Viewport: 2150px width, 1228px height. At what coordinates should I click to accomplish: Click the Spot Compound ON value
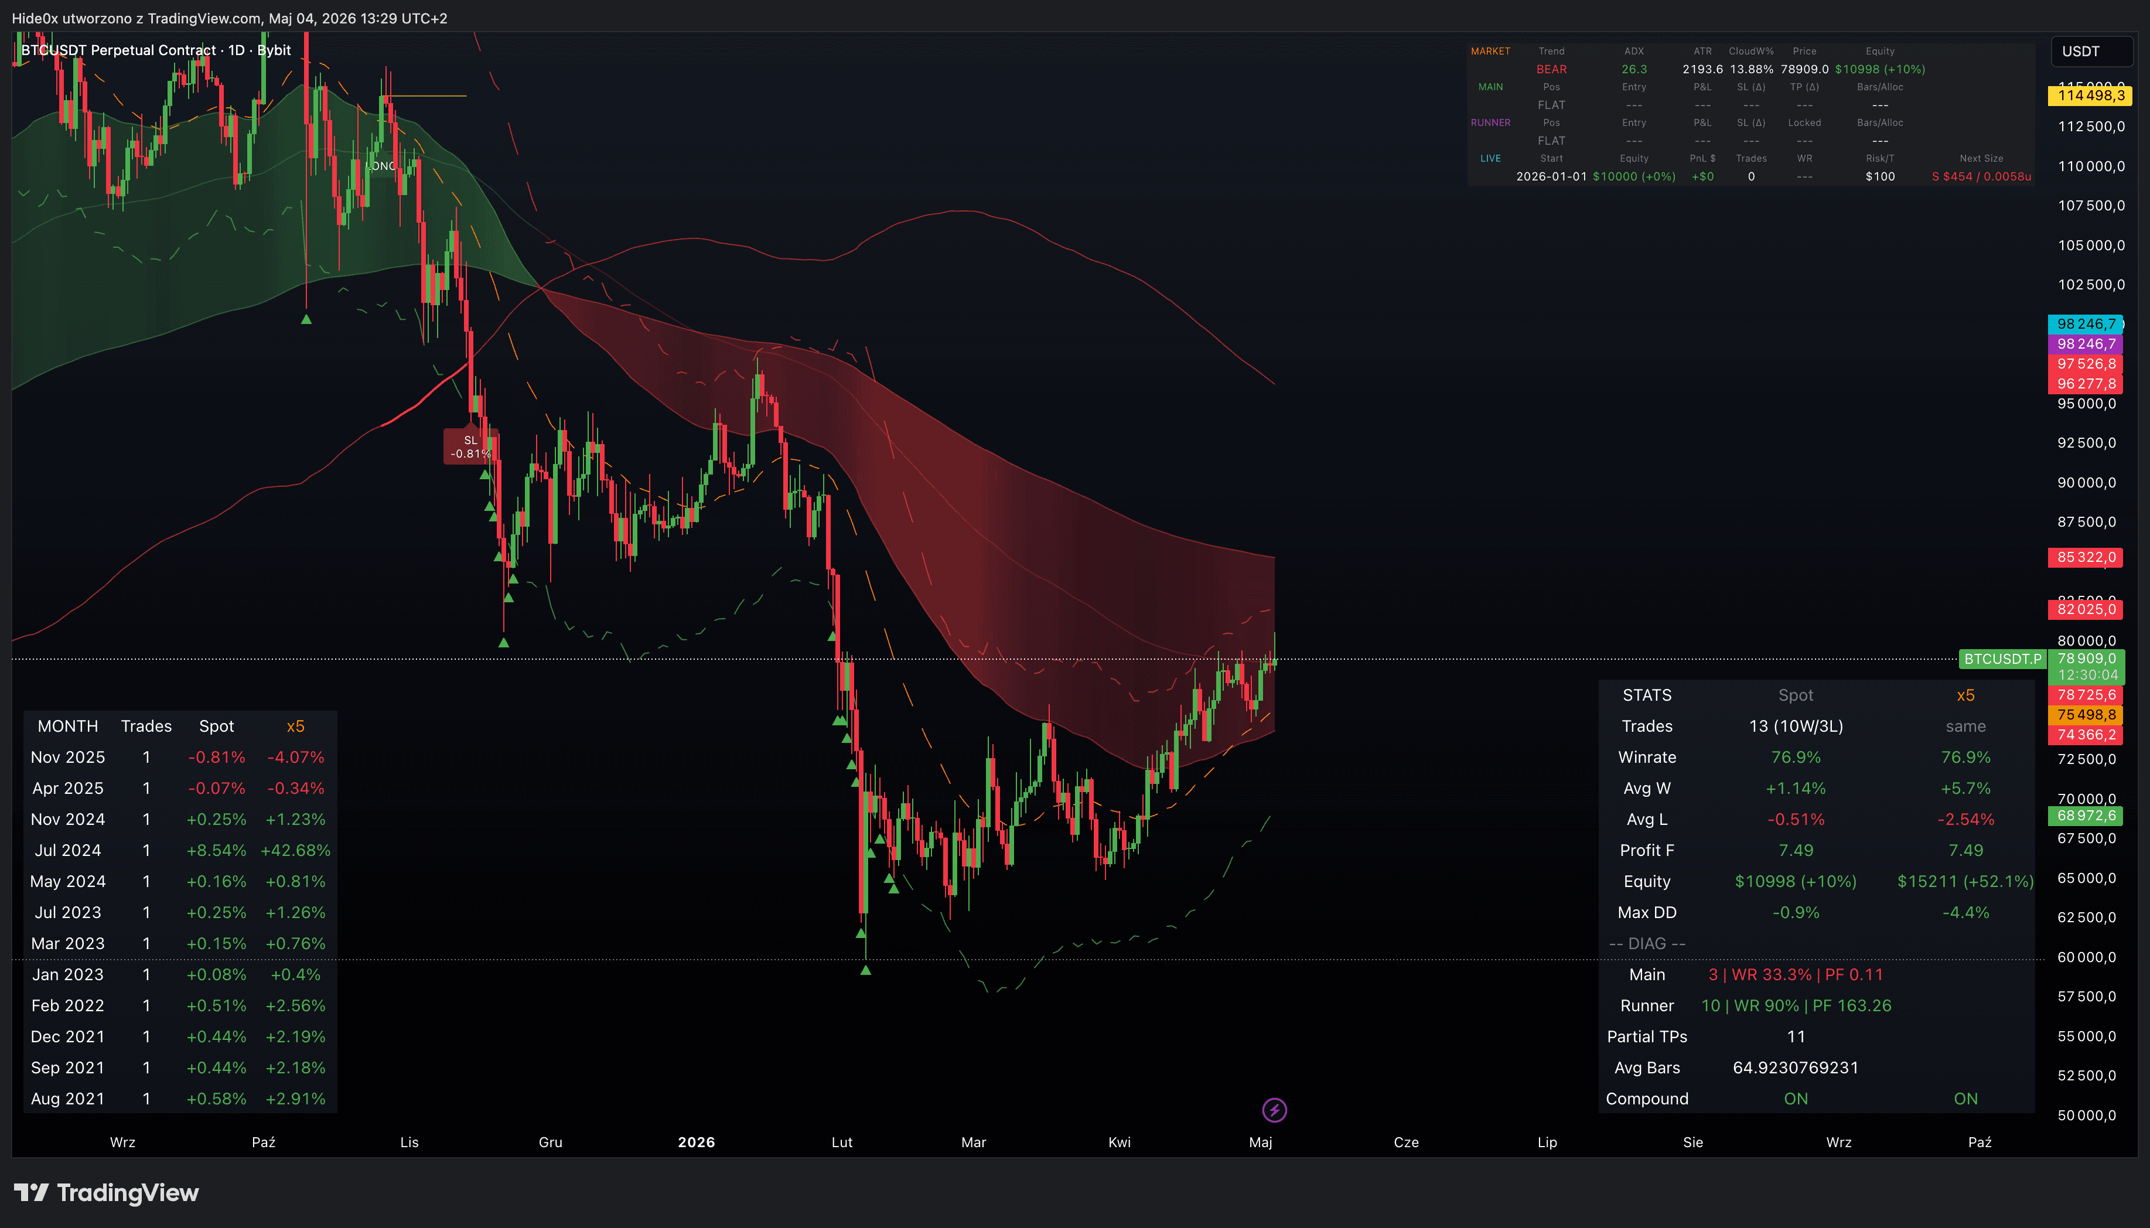pyautogui.click(x=1796, y=1099)
